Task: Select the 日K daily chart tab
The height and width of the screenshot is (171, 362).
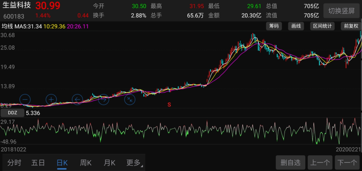Action: click(x=62, y=163)
